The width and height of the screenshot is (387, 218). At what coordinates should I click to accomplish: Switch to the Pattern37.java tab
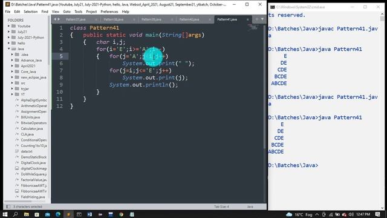(76, 19)
